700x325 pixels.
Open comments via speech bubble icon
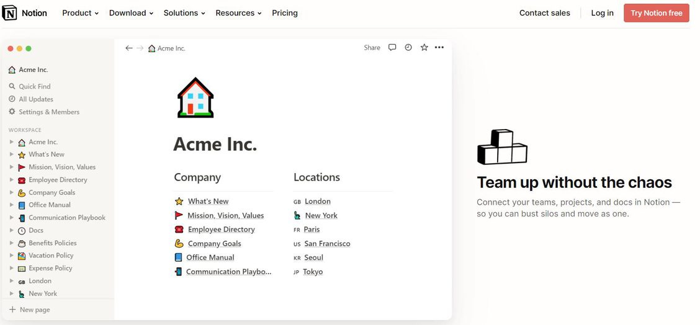(392, 47)
